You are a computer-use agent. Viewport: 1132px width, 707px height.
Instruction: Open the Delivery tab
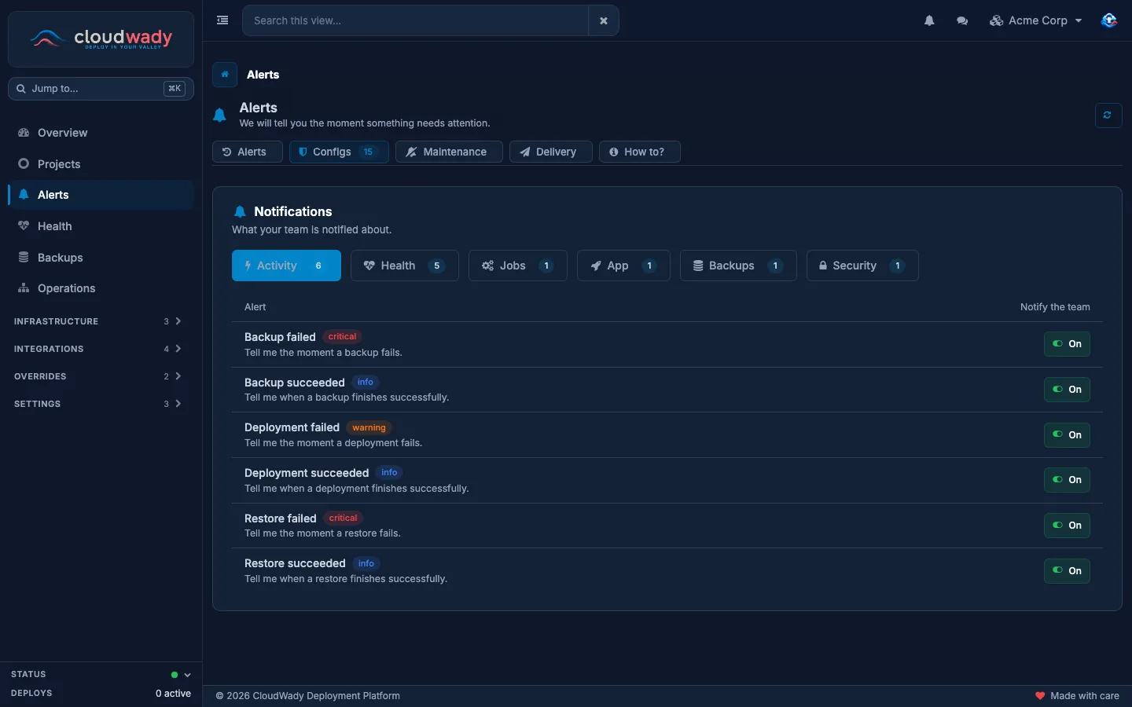(x=550, y=152)
